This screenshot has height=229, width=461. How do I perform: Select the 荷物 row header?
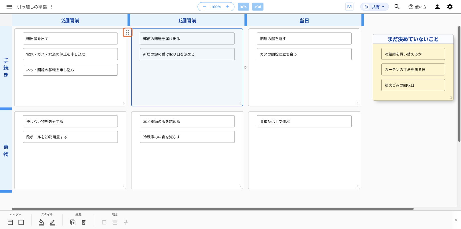(x=6, y=150)
